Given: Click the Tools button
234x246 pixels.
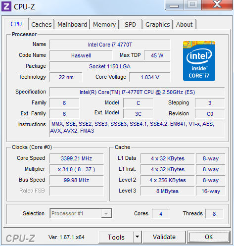Looking at the screenshot, I should coord(116,237).
